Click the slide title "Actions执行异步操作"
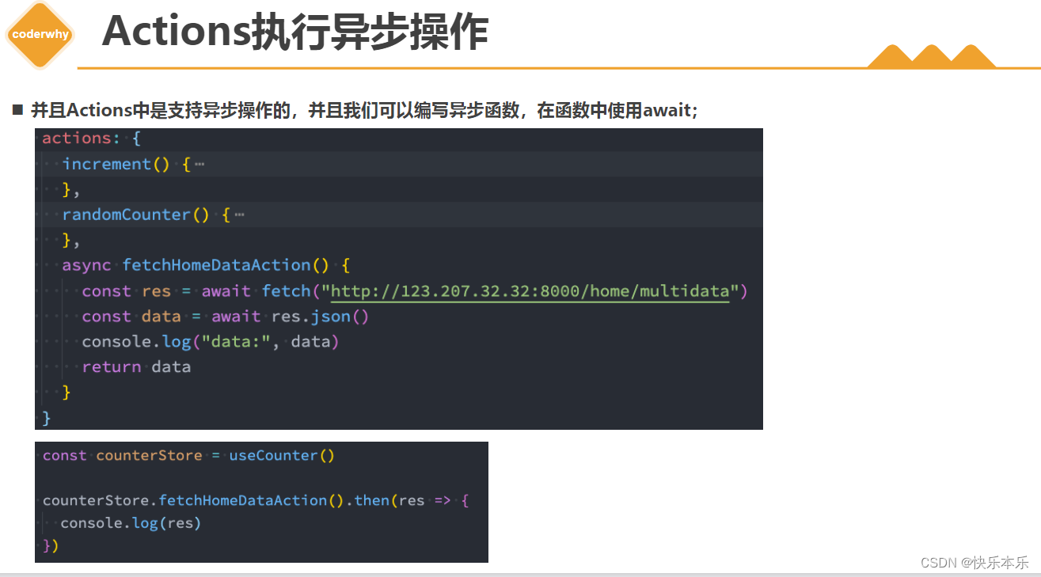The height and width of the screenshot is (577, 1041). click(x=294, y=32)
